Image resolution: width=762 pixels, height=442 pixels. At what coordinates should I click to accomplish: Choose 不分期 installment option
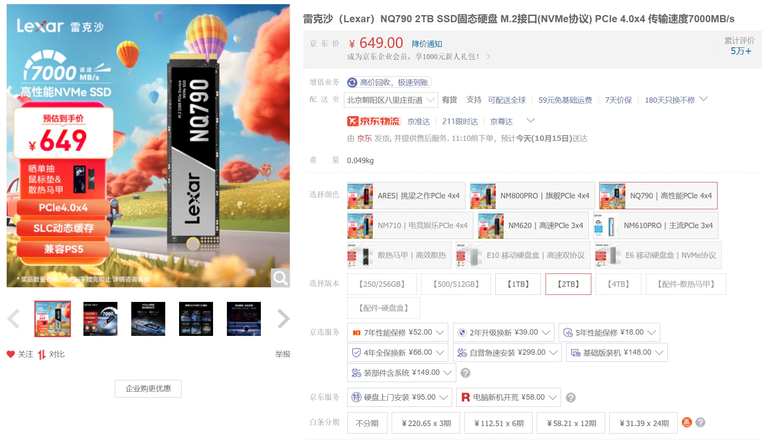click(x=367, y=423)
